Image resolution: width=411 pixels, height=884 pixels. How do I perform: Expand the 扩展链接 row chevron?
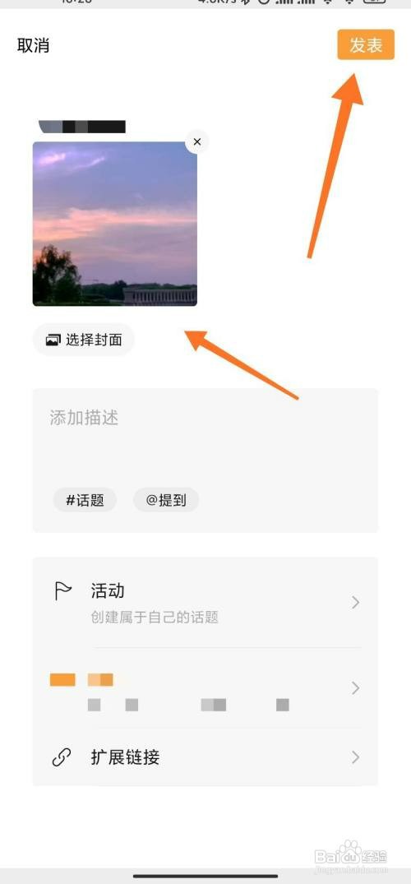(x=356, y=757)
